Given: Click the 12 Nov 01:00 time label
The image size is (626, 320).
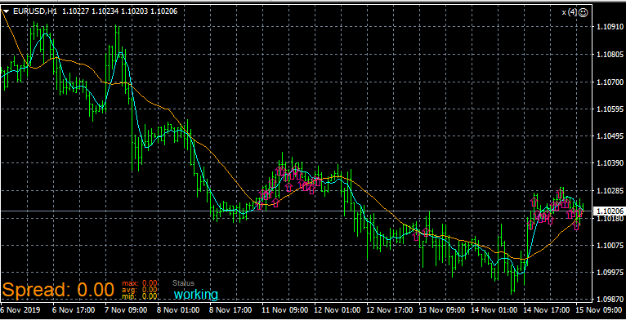Looking at the screenshot, I should click(337, 309).
